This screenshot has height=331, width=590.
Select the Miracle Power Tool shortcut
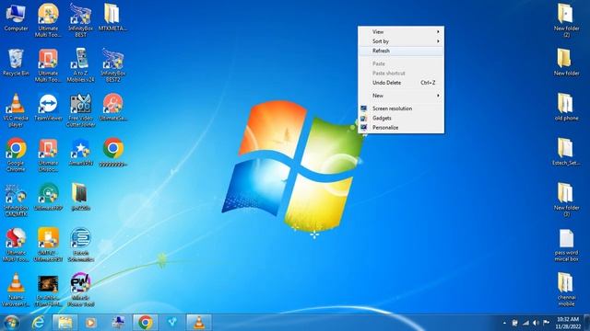coord(80,290)
